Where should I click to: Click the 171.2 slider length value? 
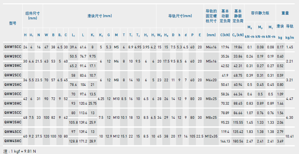[x=83, y=141]
